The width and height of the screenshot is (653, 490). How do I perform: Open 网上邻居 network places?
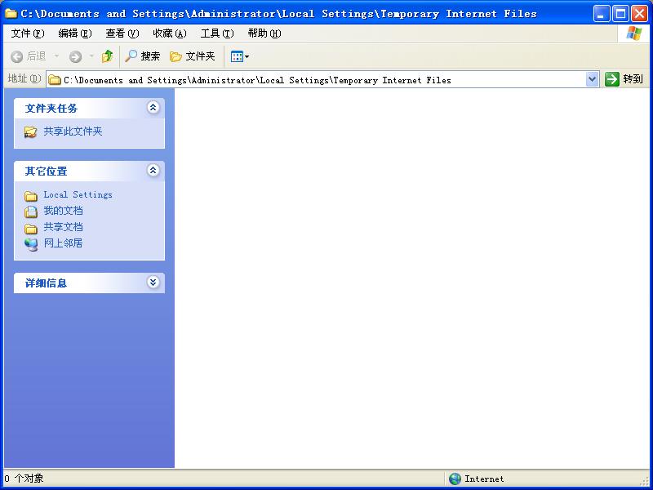click(63, 243)
